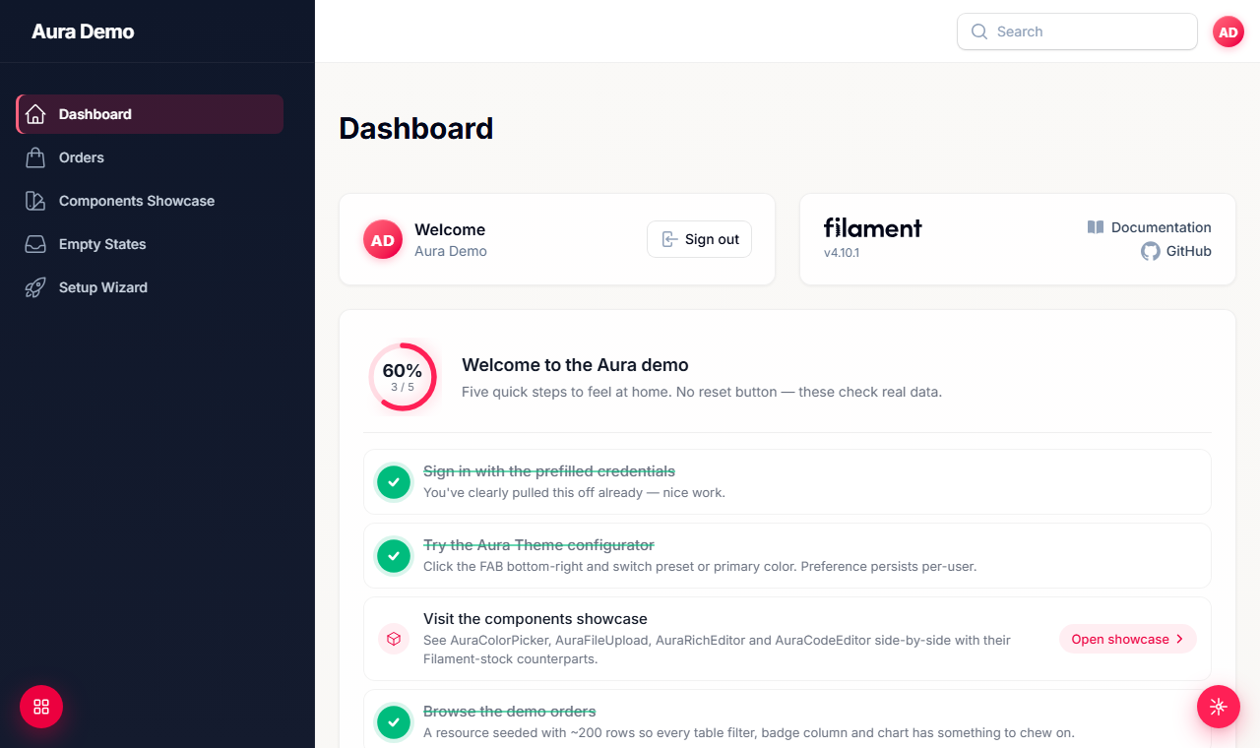Navigate to Components Showcase

pos(150,201)
